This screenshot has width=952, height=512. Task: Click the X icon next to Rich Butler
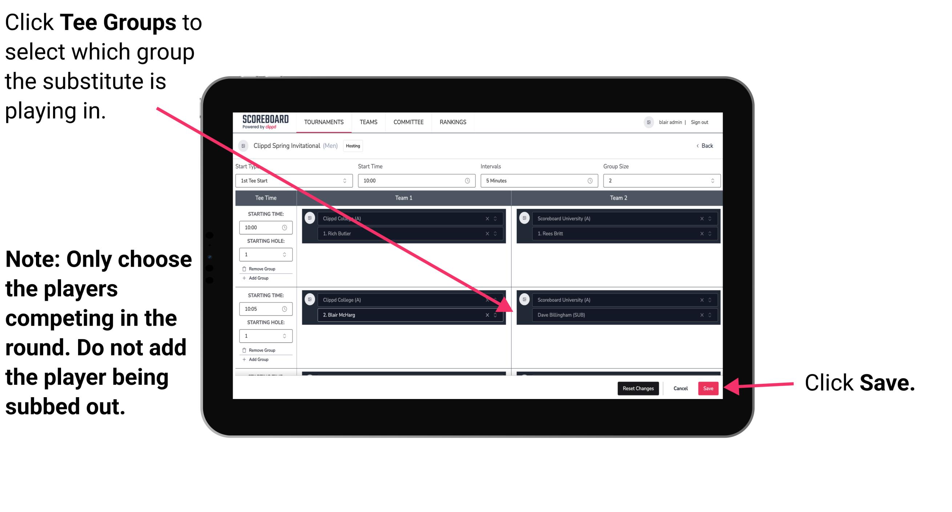click(x=491, y=233)
